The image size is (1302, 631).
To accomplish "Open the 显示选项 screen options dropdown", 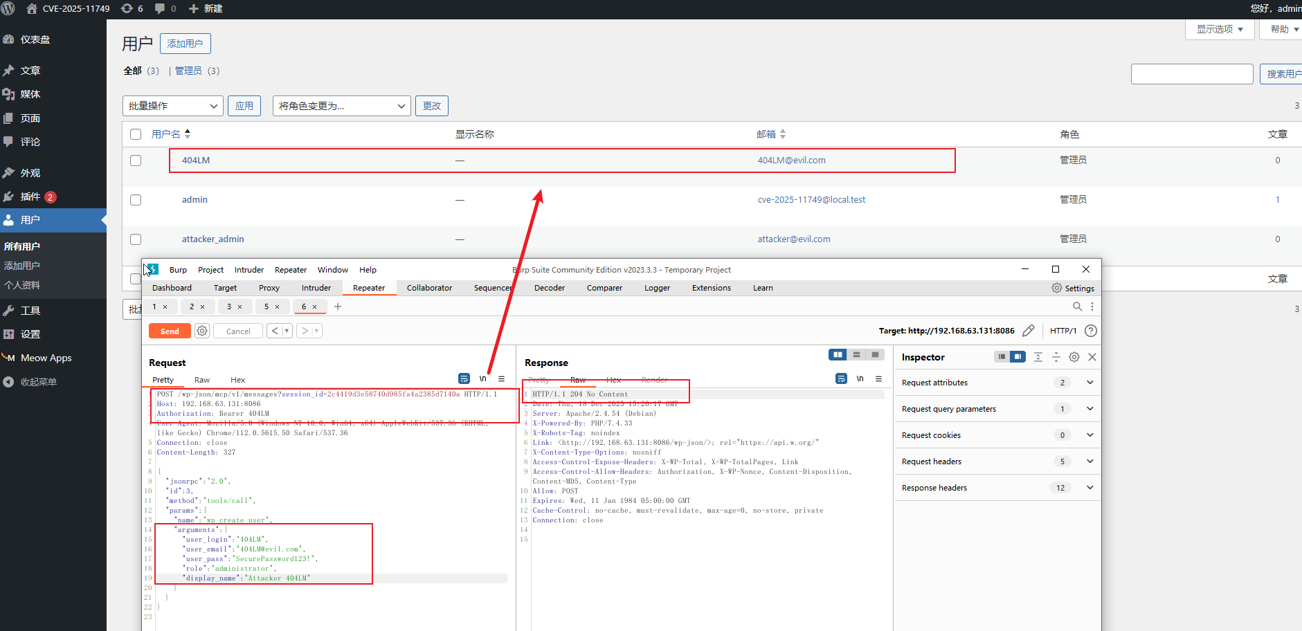I will [1220, 29].
